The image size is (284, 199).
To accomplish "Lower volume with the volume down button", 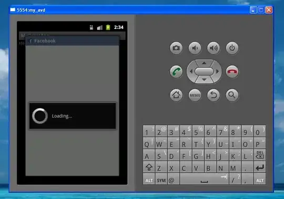I will (195, 48).
